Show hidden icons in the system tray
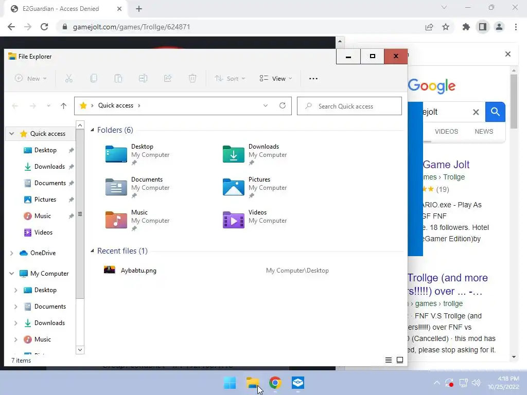This screenshot has height=395, width=527. click(436, 383)
